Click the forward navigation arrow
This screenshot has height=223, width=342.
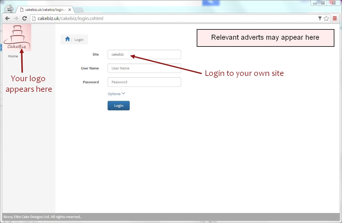pos(16,18)
